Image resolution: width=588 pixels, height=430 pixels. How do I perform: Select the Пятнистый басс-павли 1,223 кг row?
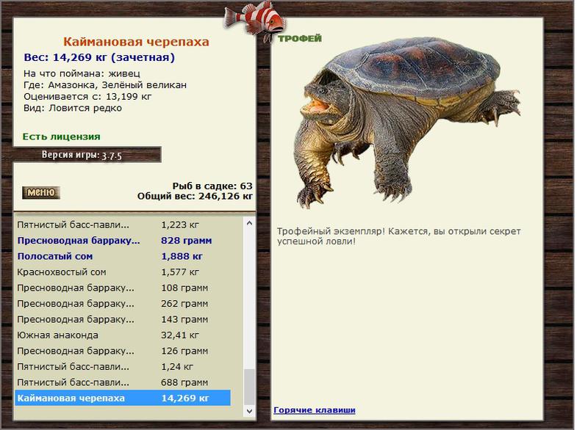123,225
